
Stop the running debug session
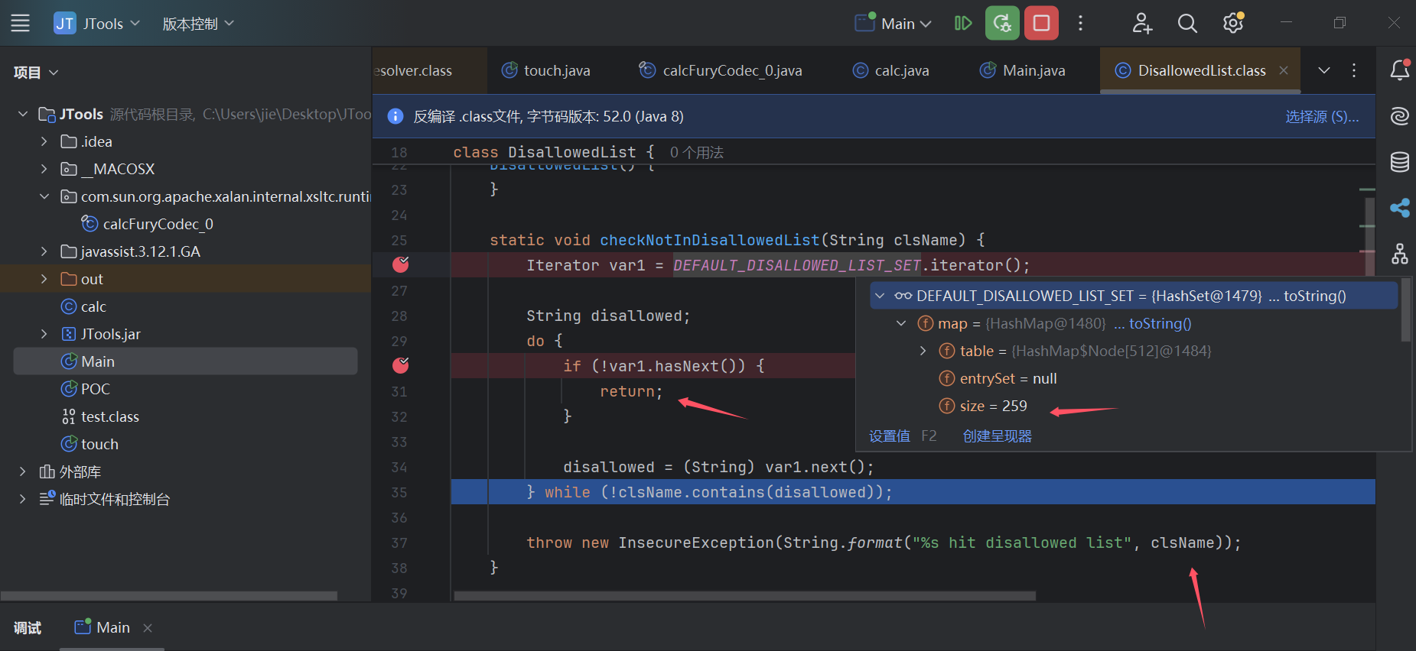[x=1041, y=24]
